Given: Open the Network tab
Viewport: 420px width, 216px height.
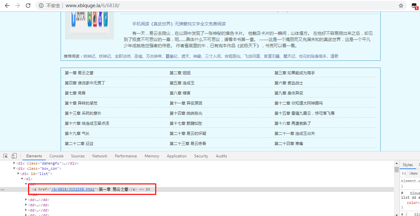Looking at the screenshot, I should pos(100,156).
